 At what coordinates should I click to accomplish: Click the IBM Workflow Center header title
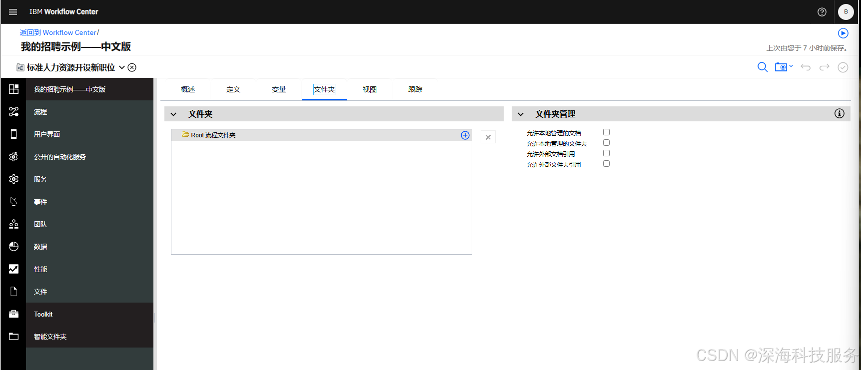pos(64,11)
